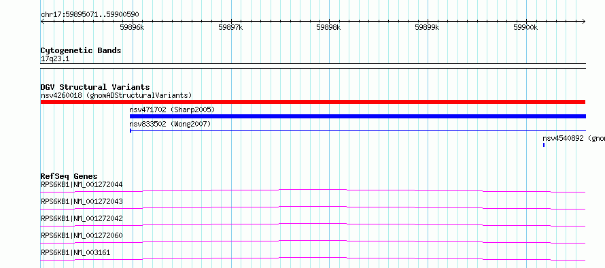Click the 59899k ruler tick label
The image size is (605, 268).
(427, 27)
